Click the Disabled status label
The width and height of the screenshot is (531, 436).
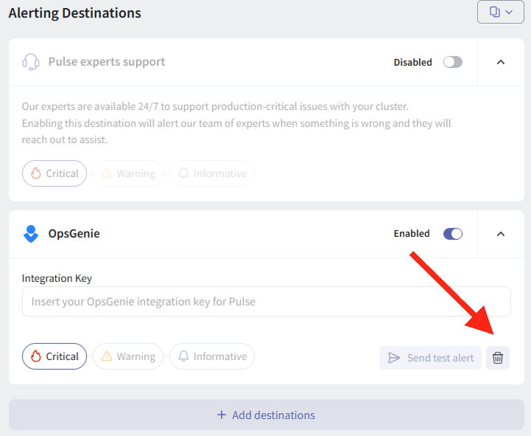(412, 62)
